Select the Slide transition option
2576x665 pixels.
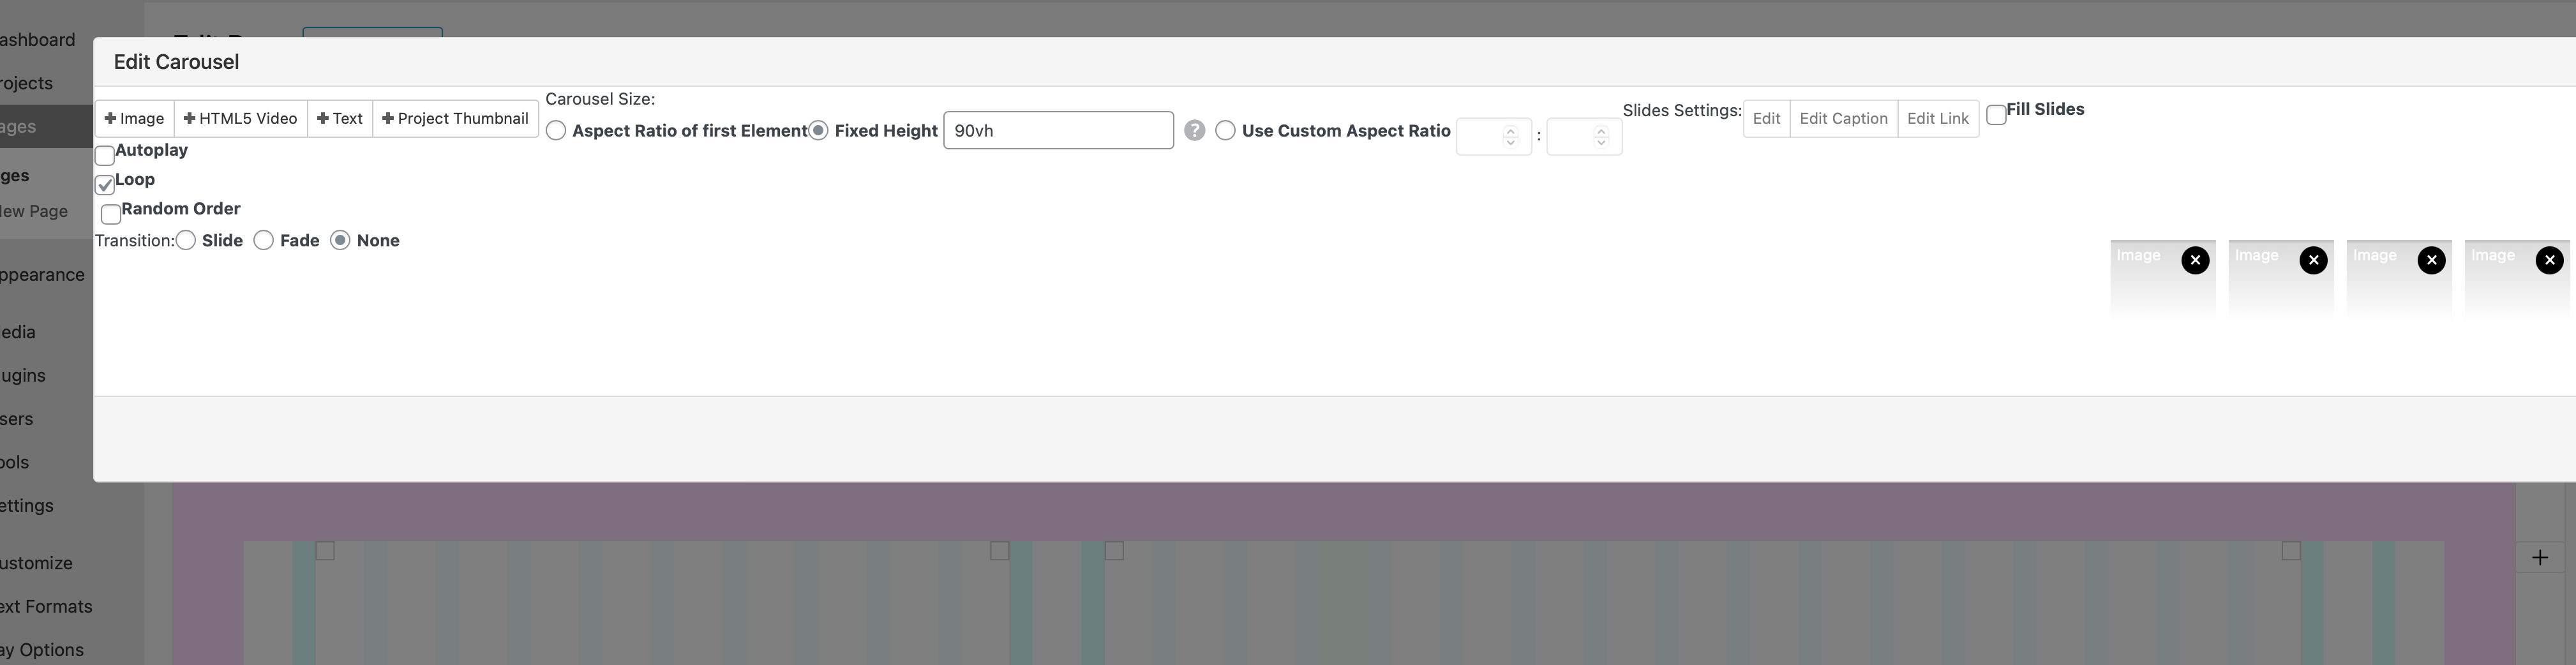[x=186, y=241]
